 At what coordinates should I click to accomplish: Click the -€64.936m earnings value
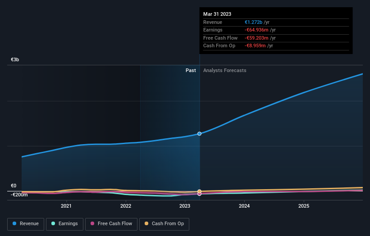pyautogui.click(x=256, y=30)
